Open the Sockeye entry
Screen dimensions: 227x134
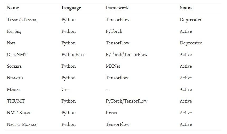14,66
